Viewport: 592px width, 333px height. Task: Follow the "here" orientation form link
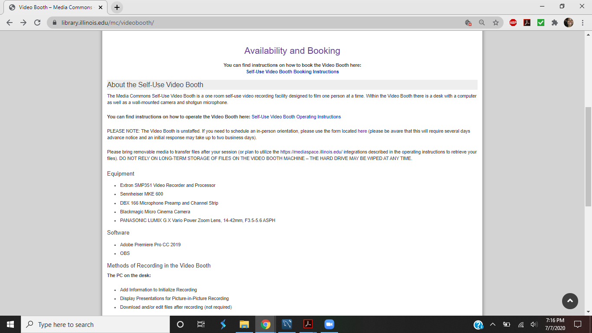[362, 131]
